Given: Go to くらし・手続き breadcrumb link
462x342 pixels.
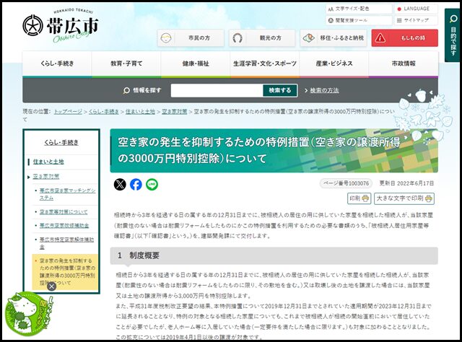Looking at the screenshot, I should point(104,112).
